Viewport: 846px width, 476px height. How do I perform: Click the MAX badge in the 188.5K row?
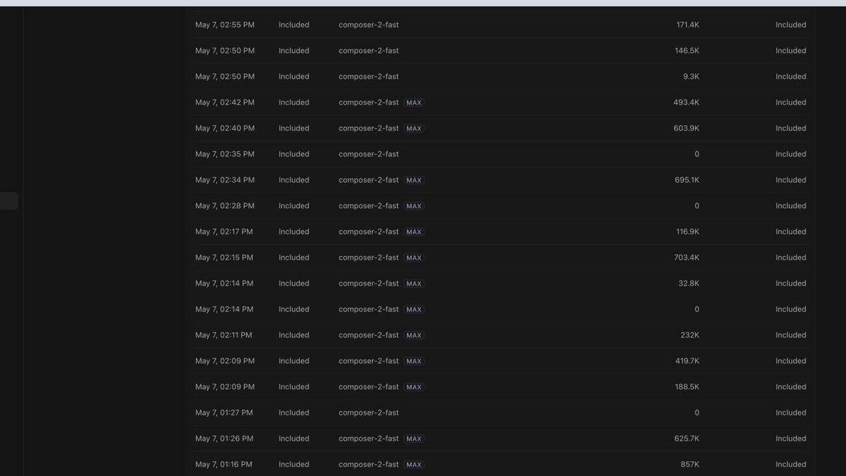click(x=414, y=386)
